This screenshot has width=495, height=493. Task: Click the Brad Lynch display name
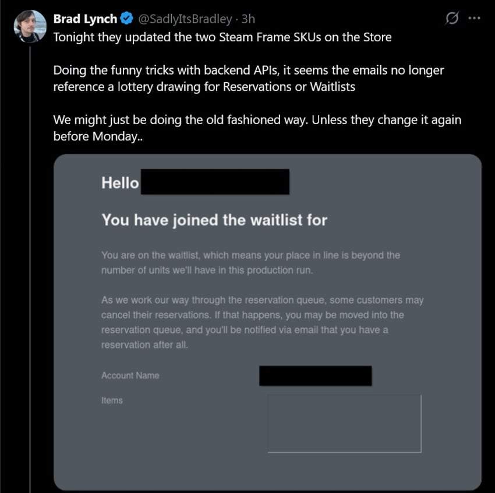click(85, 19)
